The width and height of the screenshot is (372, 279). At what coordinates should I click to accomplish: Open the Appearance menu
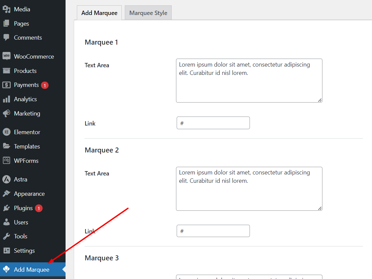click(29, 194)
